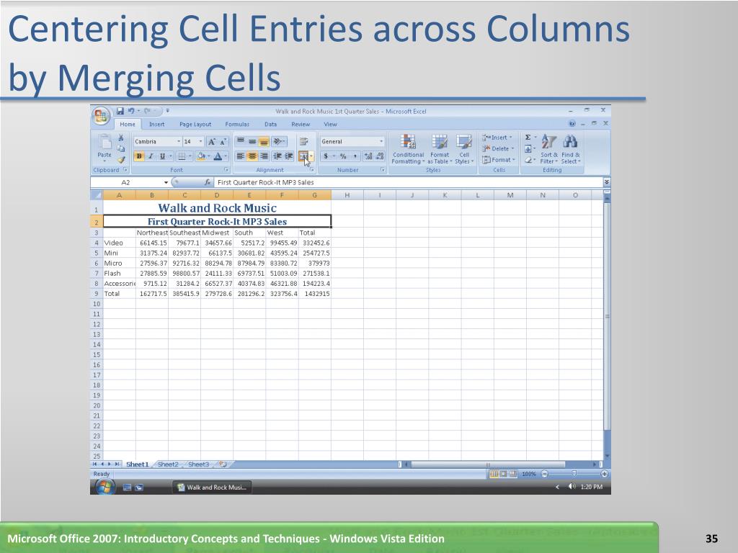The image size is (738, 553).
Task: Open Format as Table gallery
Action: pyautogui.click(x=440, y=149)
